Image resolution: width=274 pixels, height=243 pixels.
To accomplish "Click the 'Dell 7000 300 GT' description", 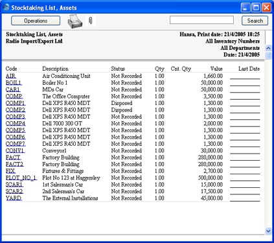I will (62, 124).
